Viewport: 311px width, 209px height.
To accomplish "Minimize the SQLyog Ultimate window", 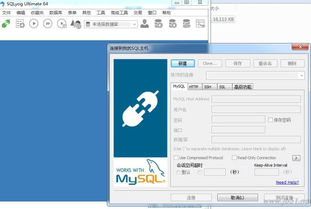I will click(177, 2).
